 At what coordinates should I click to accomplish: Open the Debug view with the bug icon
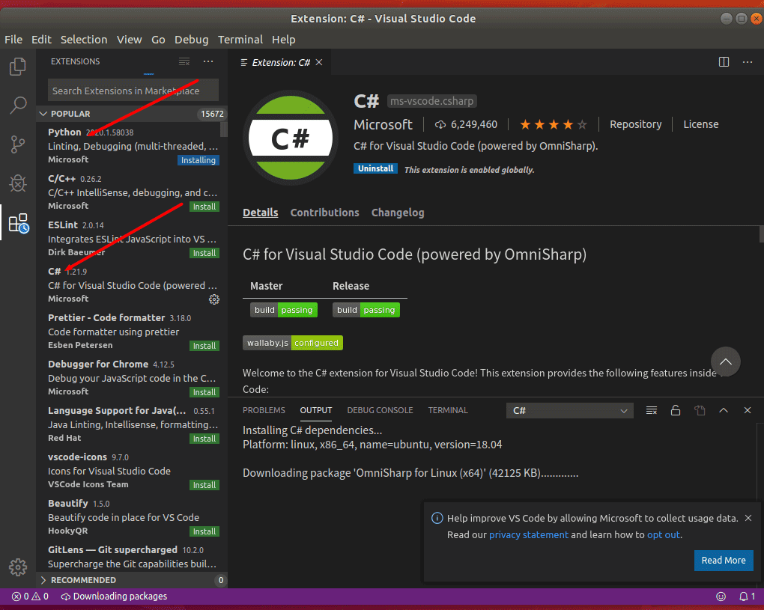click(x=18, y=183)
